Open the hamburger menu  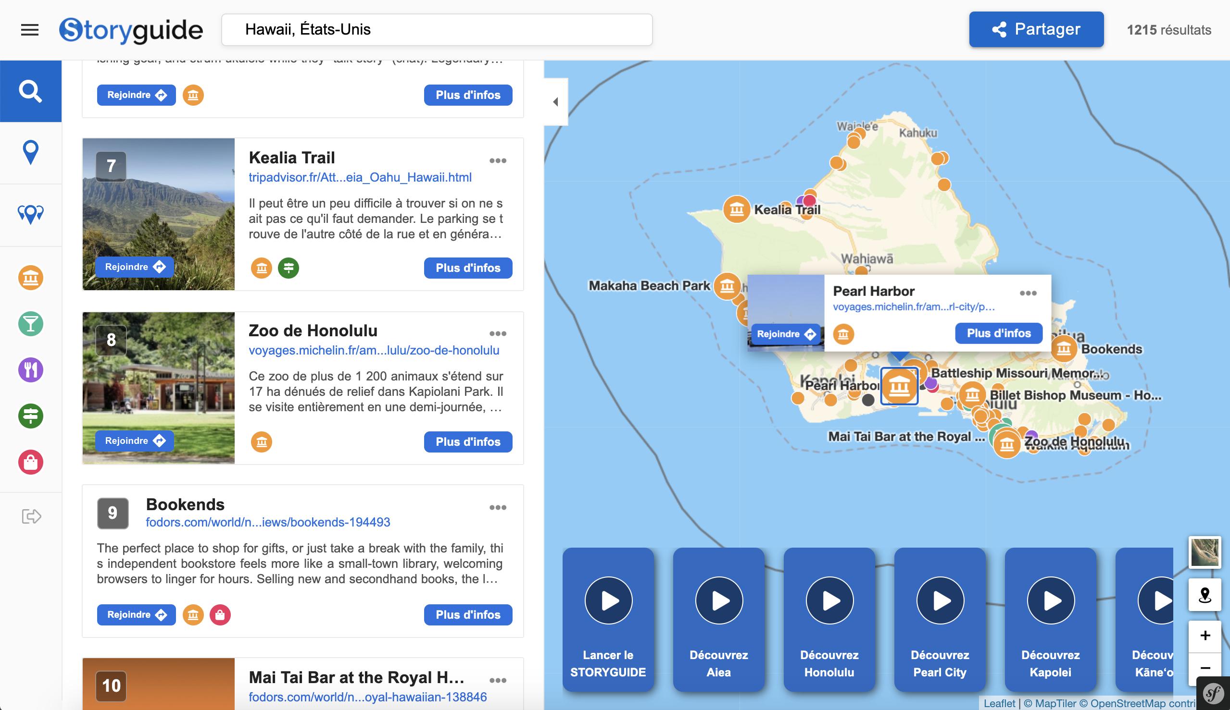[x=30, y=30]
